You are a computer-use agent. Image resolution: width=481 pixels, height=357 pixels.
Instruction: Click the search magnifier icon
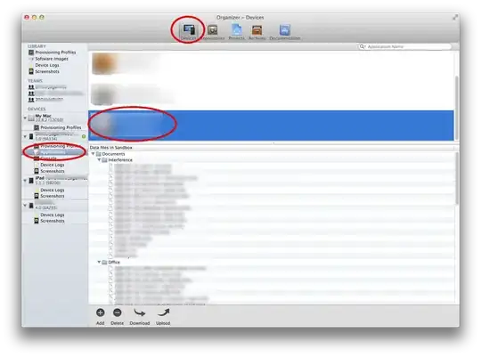point(362,46)
